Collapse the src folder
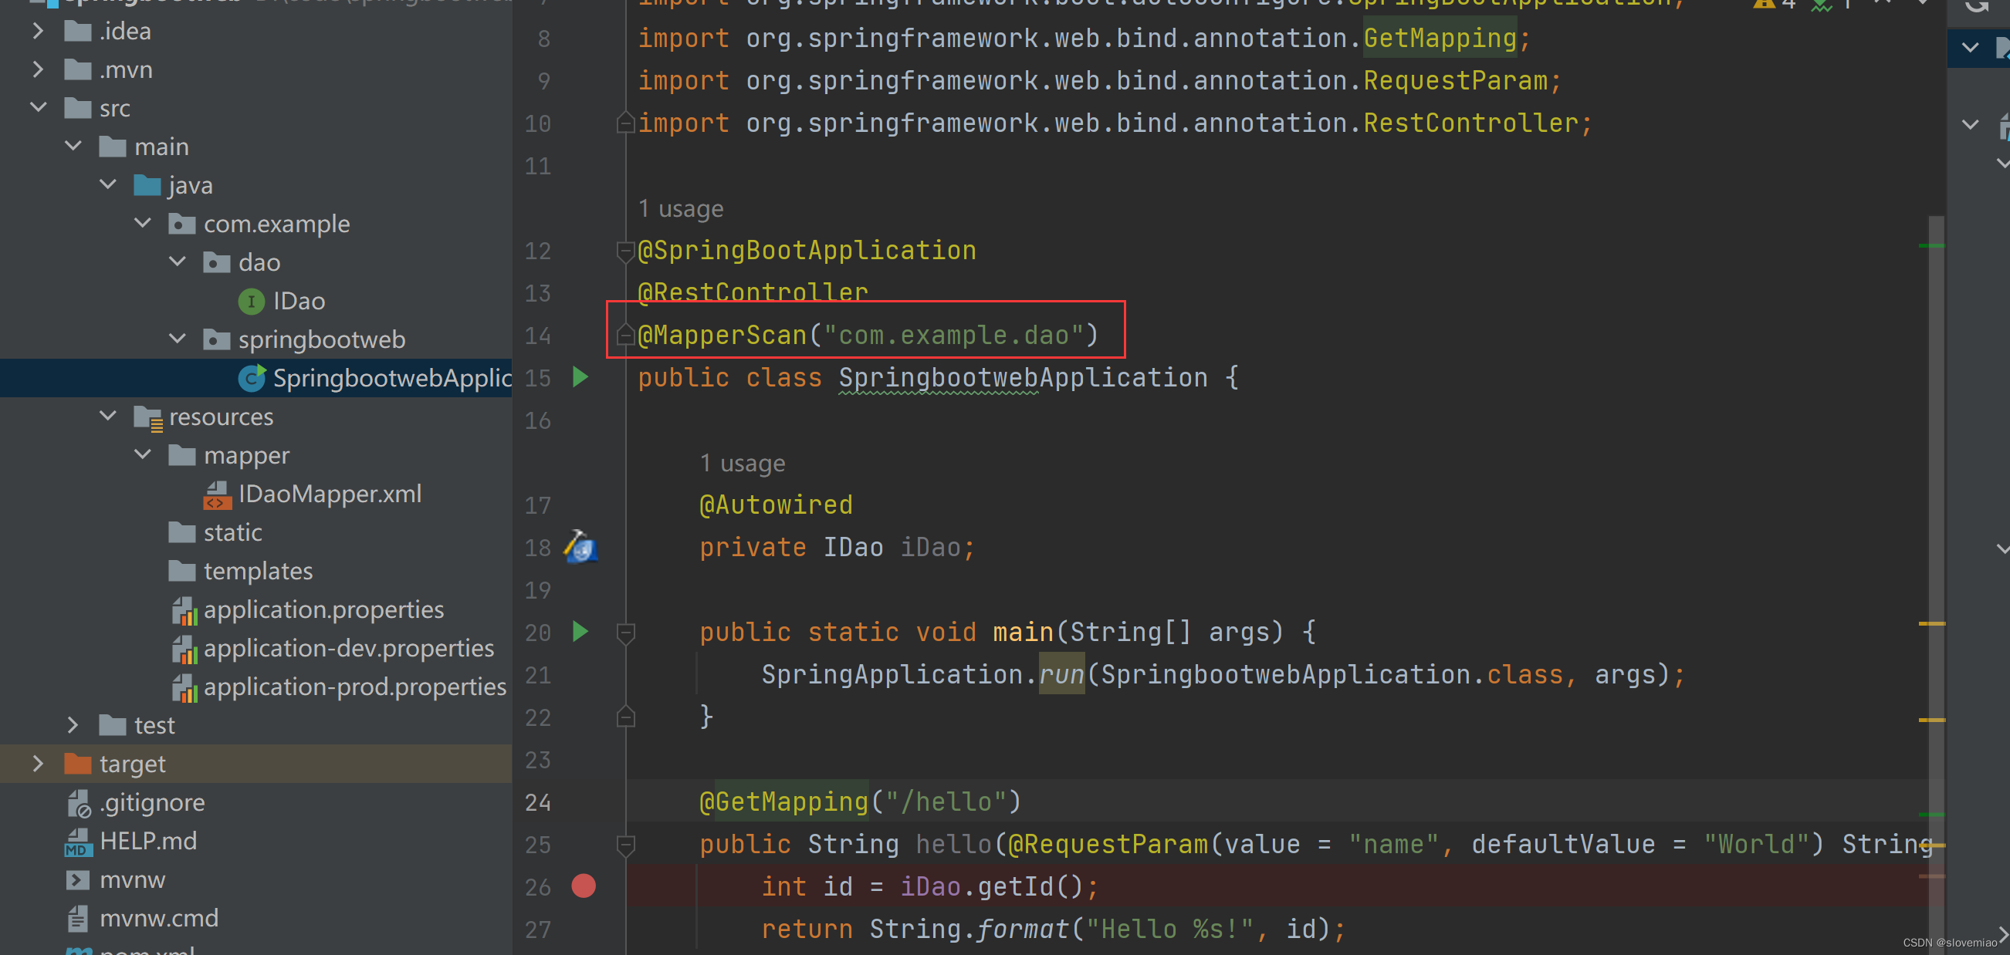Screen dimensions: 2010x955 39,107
